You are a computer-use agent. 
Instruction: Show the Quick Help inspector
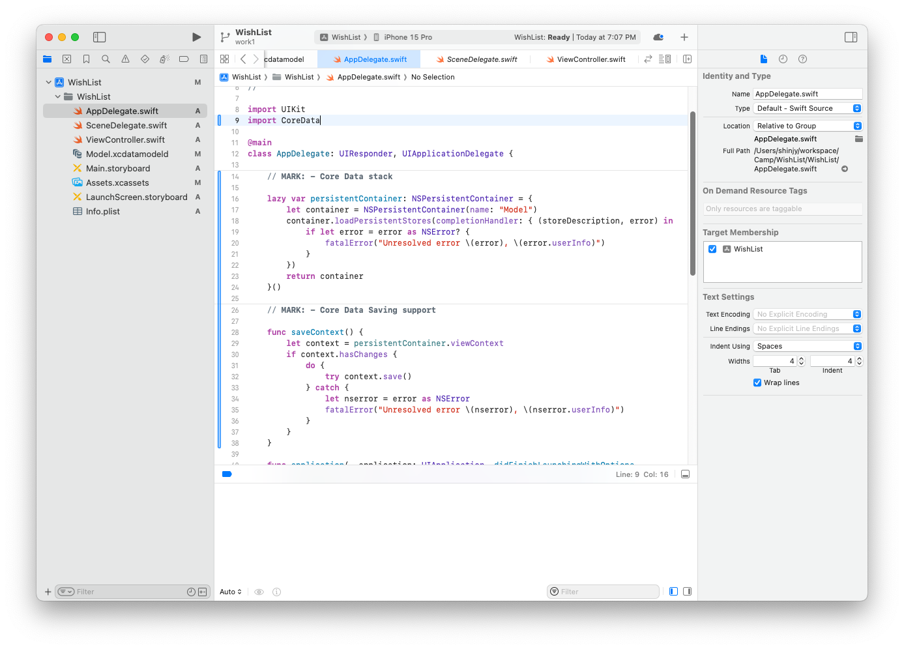tap(803, 59)
